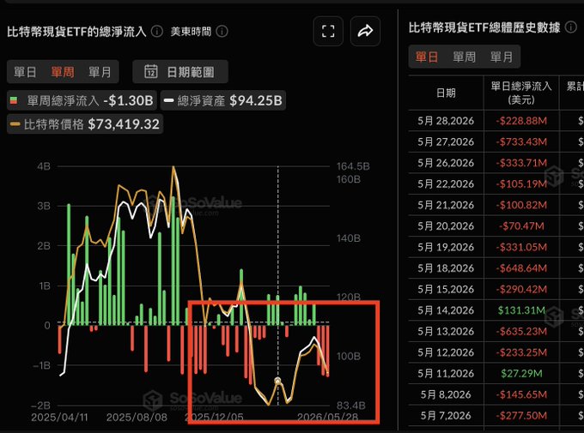Click the orange line swatch of 比特幣價格
The height and width of the screenshot is (433, 584).
15,123
